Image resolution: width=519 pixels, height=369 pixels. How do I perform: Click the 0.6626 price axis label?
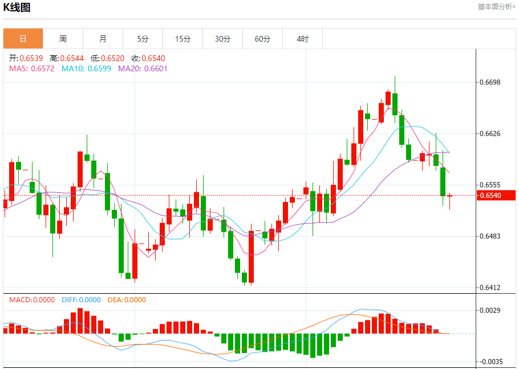[490, 133]
